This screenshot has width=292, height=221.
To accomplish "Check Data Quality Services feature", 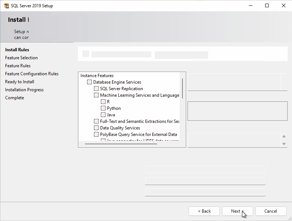I will (96, 128).
